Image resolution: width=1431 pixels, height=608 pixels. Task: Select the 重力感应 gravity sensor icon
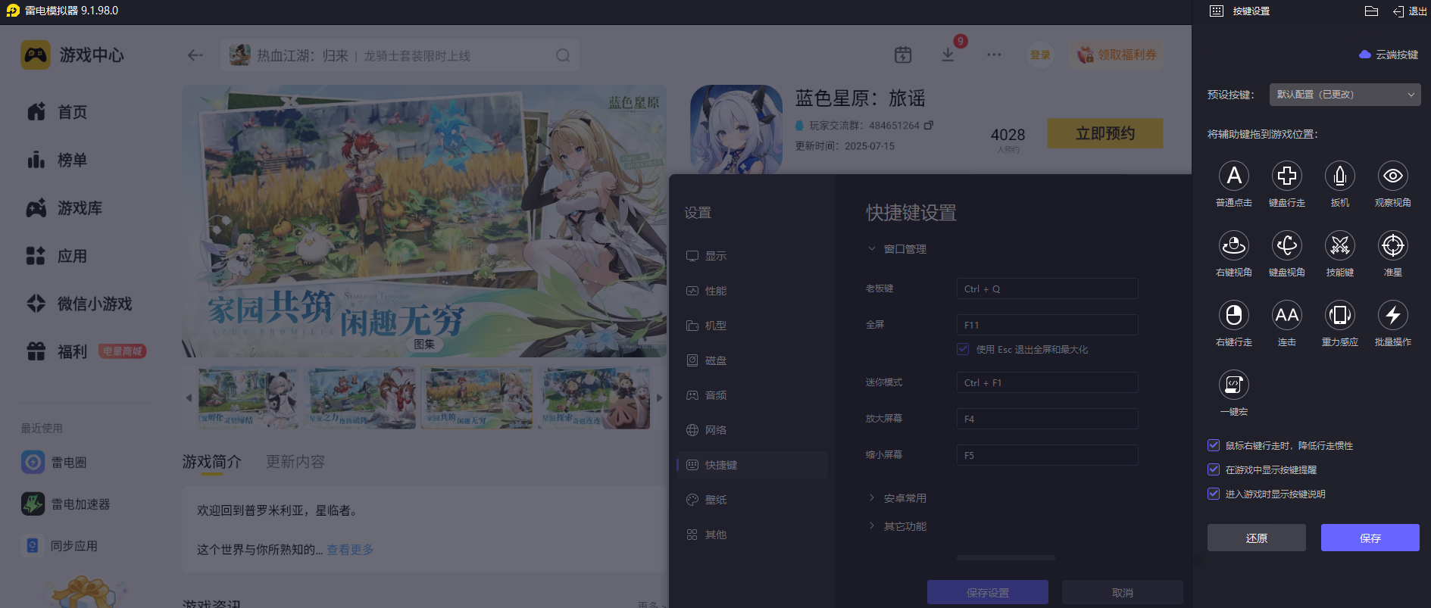[x=1340, y=315]
